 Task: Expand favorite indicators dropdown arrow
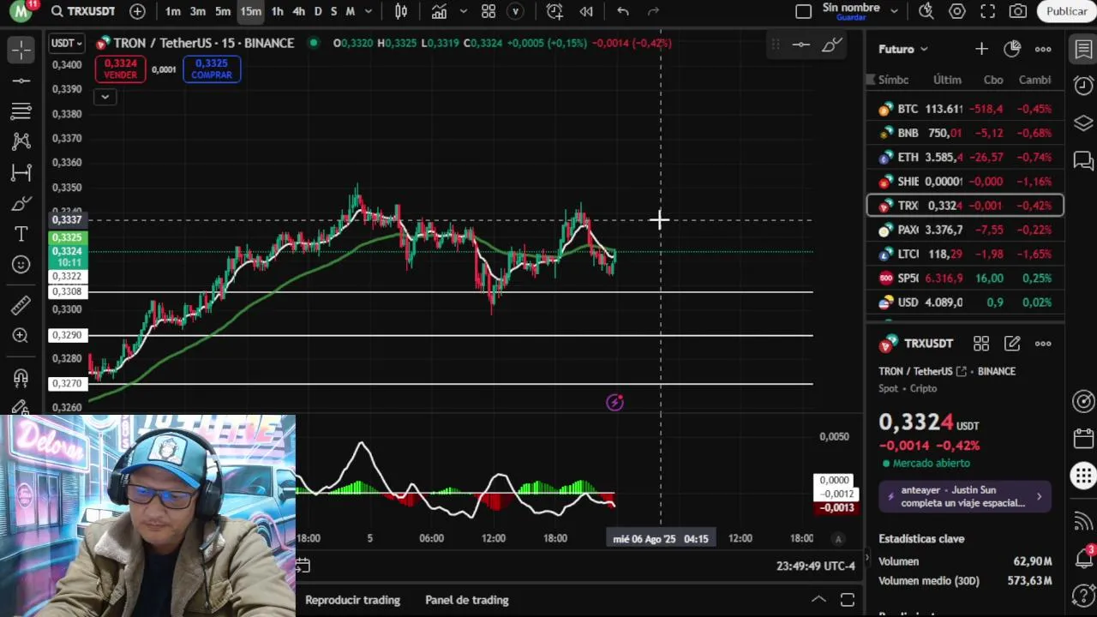point(464,11)
